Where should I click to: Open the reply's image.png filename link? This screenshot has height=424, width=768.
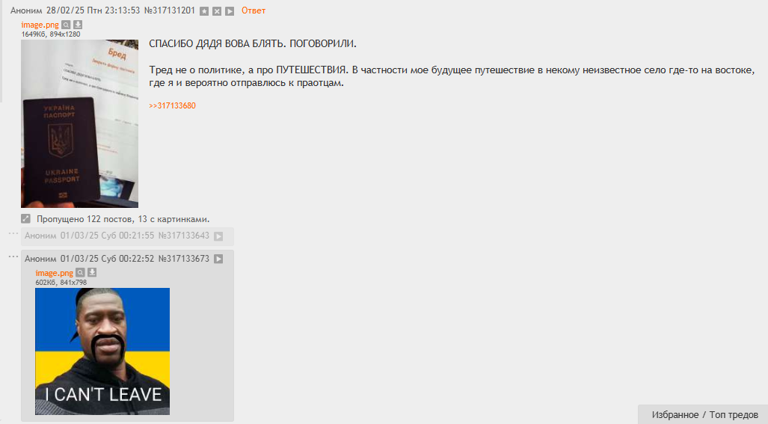click(x=55, y=273)
